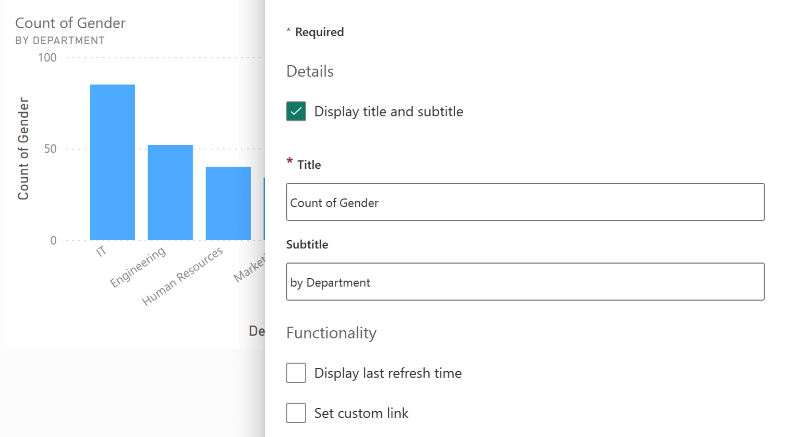Screen dimensions: 801x437
Task: Enable "Display last refresh time"
Action: pos(296,373)
